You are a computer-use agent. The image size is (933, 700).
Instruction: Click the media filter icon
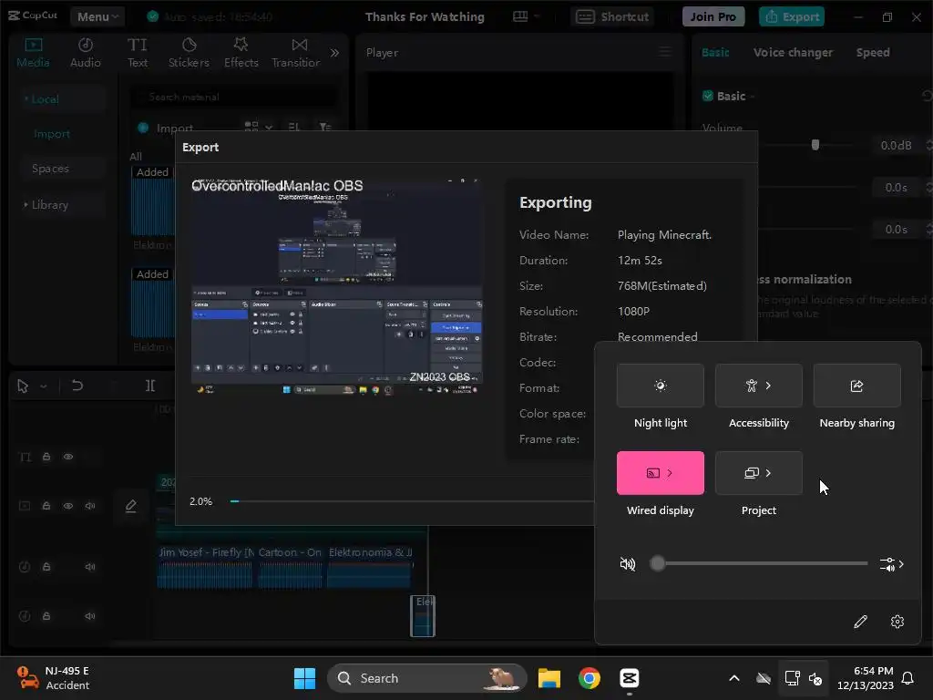(325, 127)
